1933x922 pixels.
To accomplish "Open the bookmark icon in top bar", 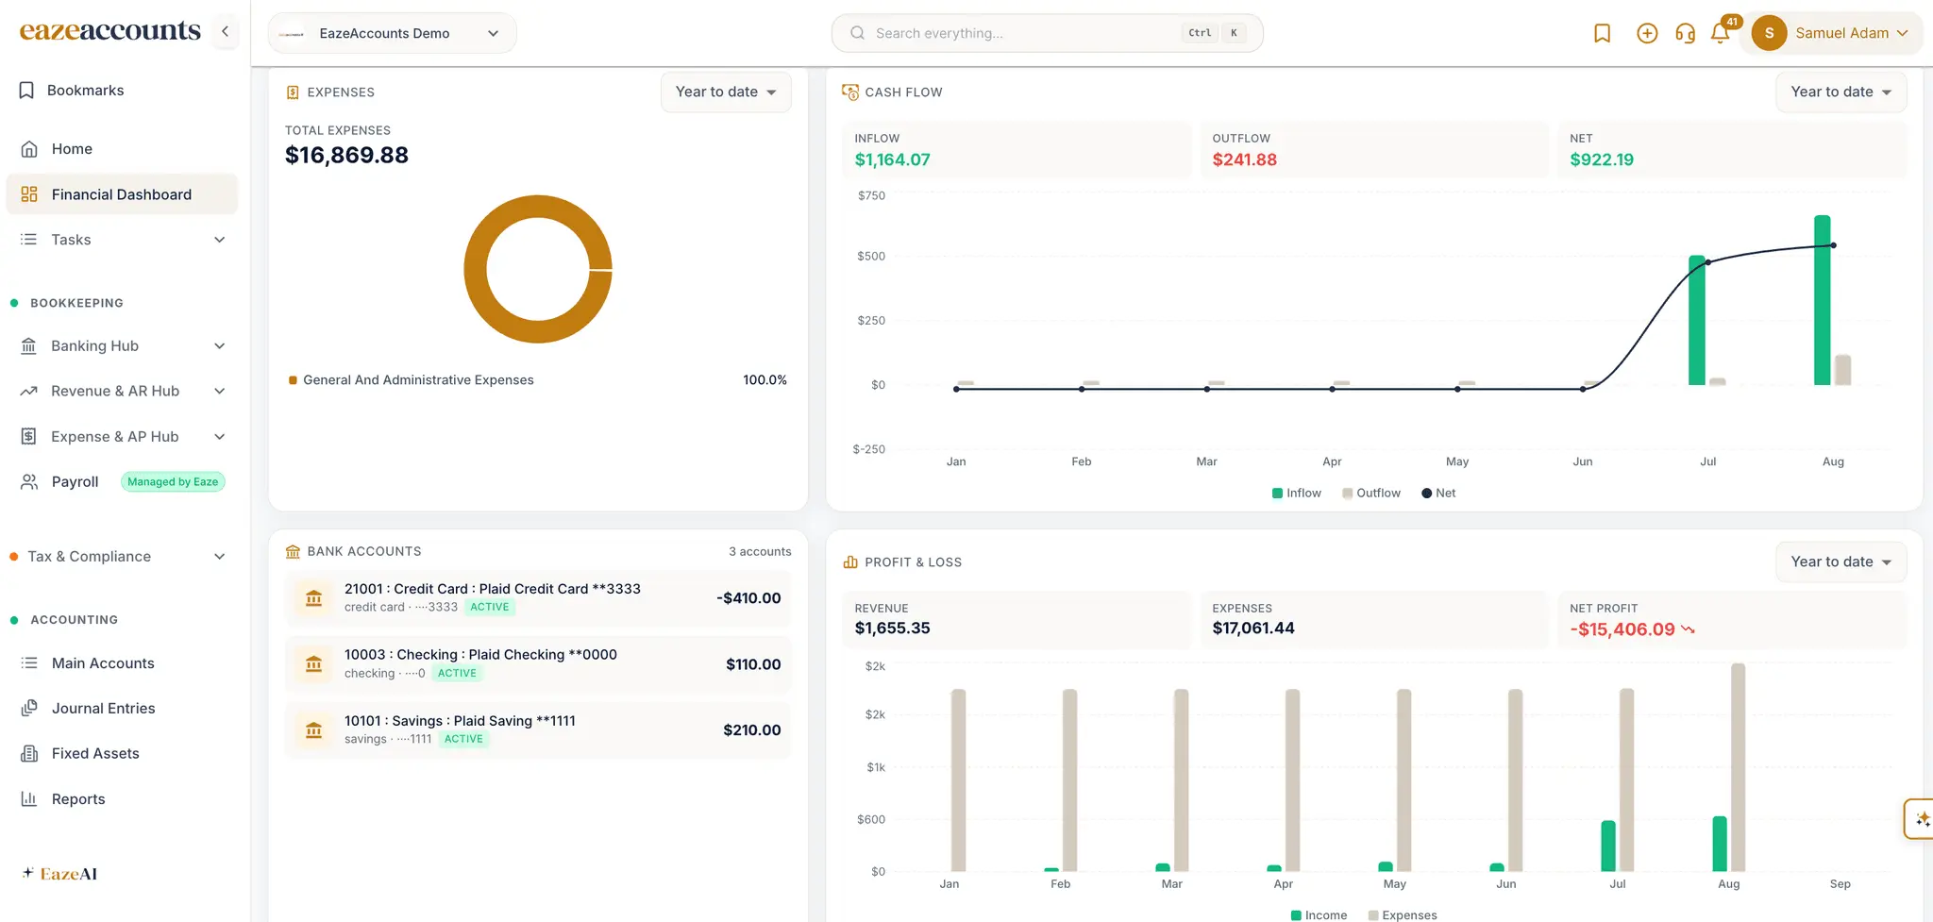I will [1602, 33].
